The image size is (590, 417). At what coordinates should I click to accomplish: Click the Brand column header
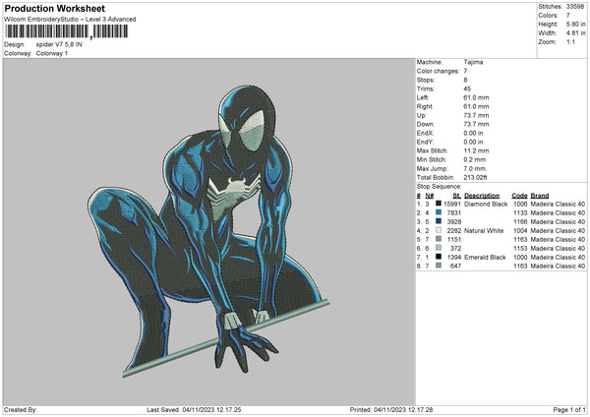click(x=540, y=196)
